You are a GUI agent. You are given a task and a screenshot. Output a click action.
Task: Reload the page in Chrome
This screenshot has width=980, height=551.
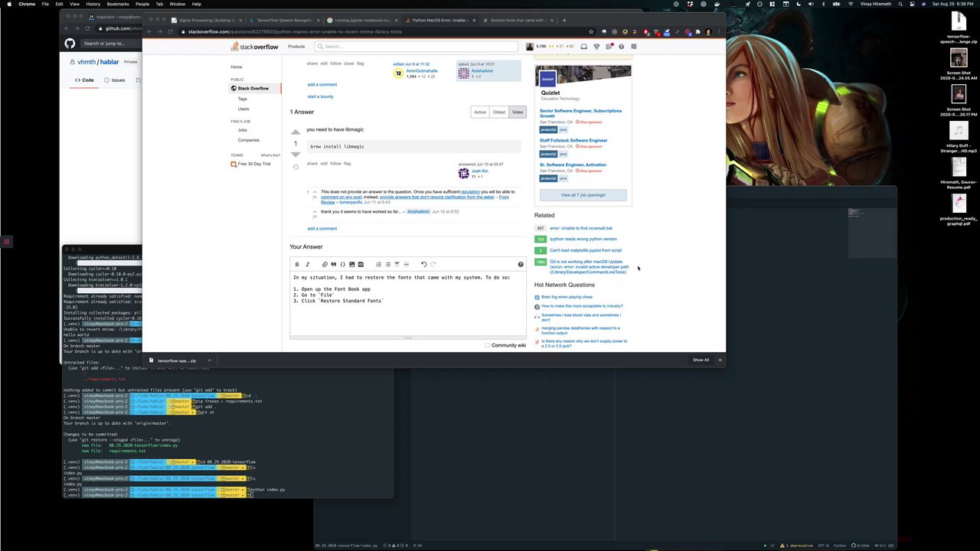coord(170,32)
